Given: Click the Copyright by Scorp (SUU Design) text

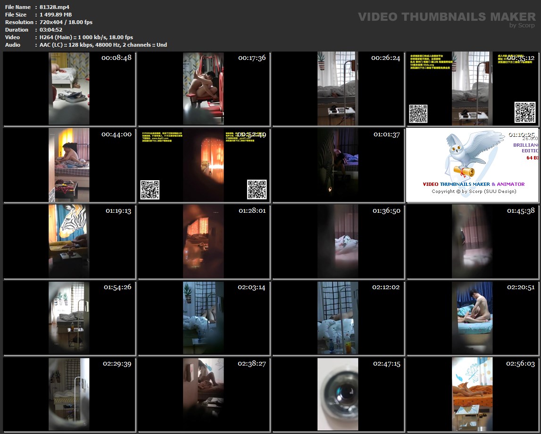Looking at the screenshot, I should pos(474,192).
